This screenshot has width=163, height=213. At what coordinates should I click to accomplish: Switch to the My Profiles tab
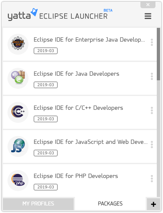[38, 204]
